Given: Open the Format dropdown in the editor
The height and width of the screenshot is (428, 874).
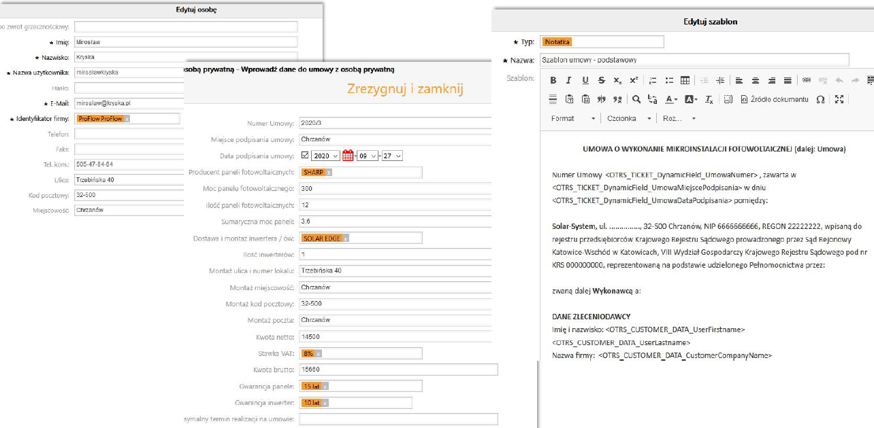Looking at the screenshot, I should click(x=573, y=118).
